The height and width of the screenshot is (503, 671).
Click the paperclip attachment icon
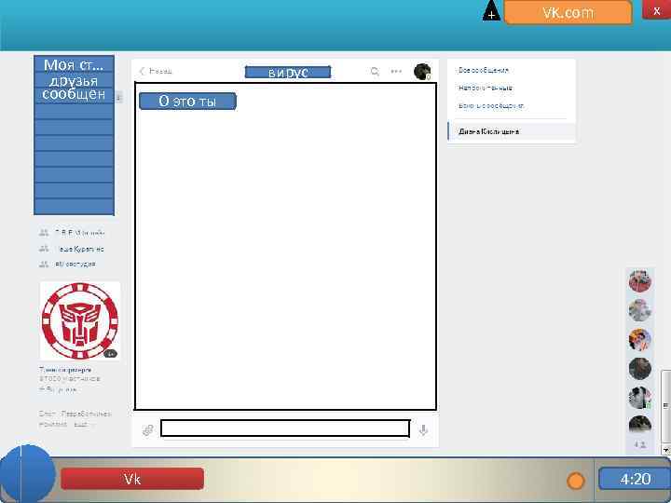coord(148,429)
